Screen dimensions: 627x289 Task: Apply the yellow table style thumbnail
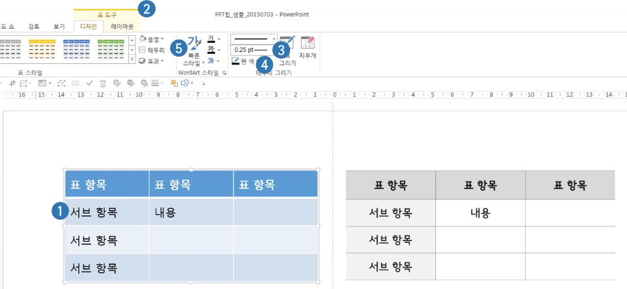click(42, 49)
